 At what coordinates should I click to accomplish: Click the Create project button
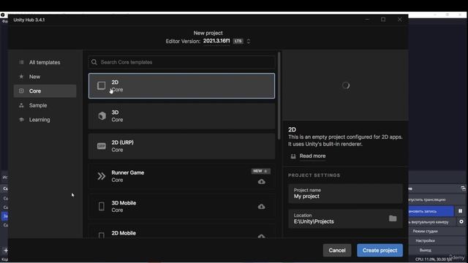(380, 250)
